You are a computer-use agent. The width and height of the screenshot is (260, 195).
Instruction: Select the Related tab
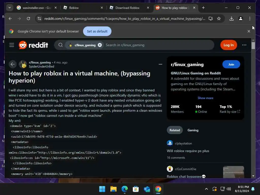(x=175, y=130)
